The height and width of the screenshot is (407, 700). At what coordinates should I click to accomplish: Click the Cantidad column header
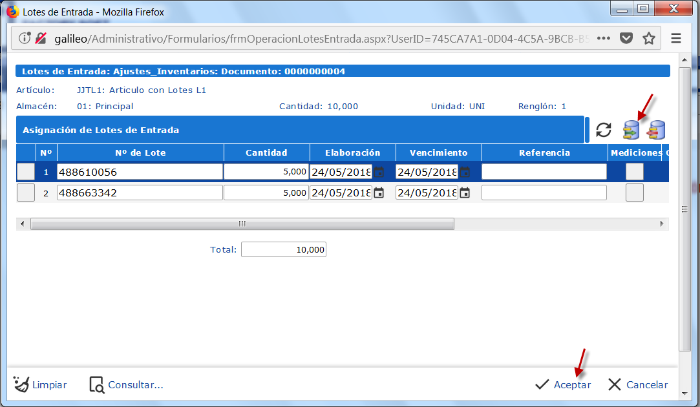(266, 152)
